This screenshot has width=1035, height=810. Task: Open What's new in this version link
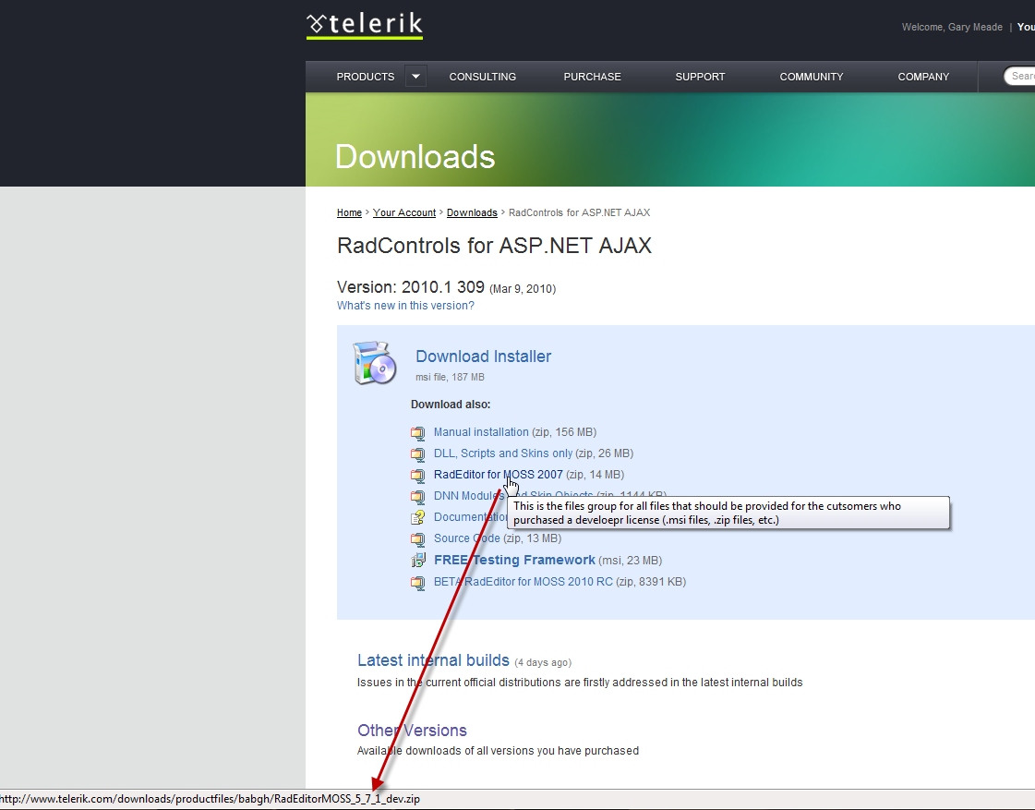[405, 306]
